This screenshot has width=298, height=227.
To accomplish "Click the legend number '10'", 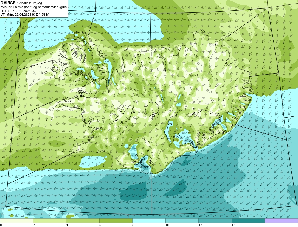I will pos(167,225).
